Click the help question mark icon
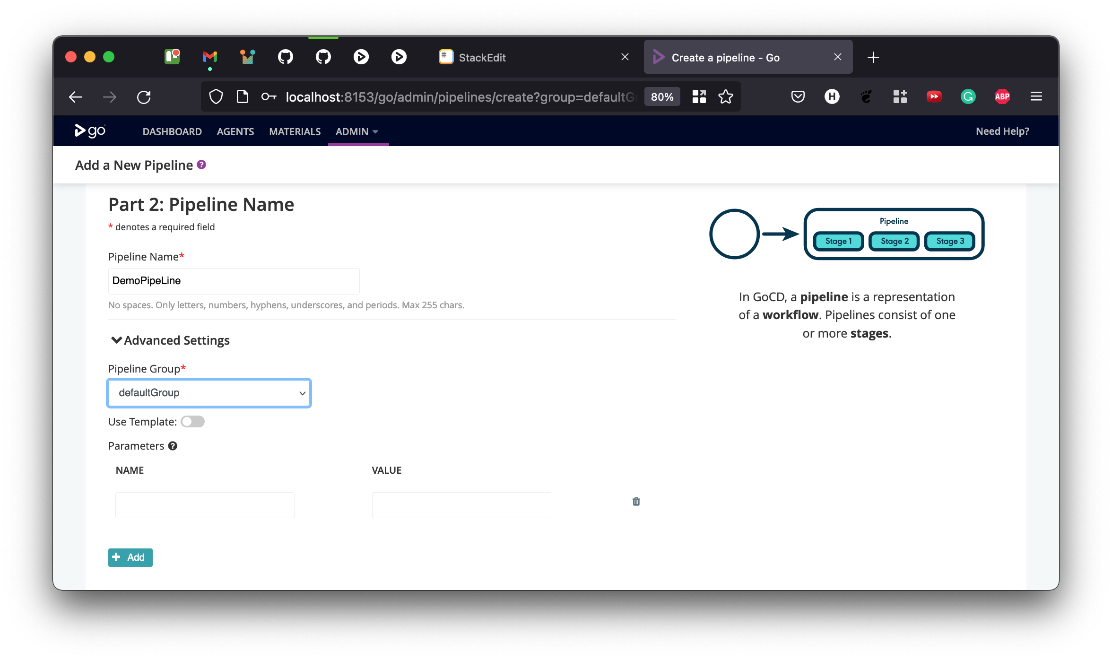The height and width of the screenshot is (660, 1112). [x=203, y=165]
